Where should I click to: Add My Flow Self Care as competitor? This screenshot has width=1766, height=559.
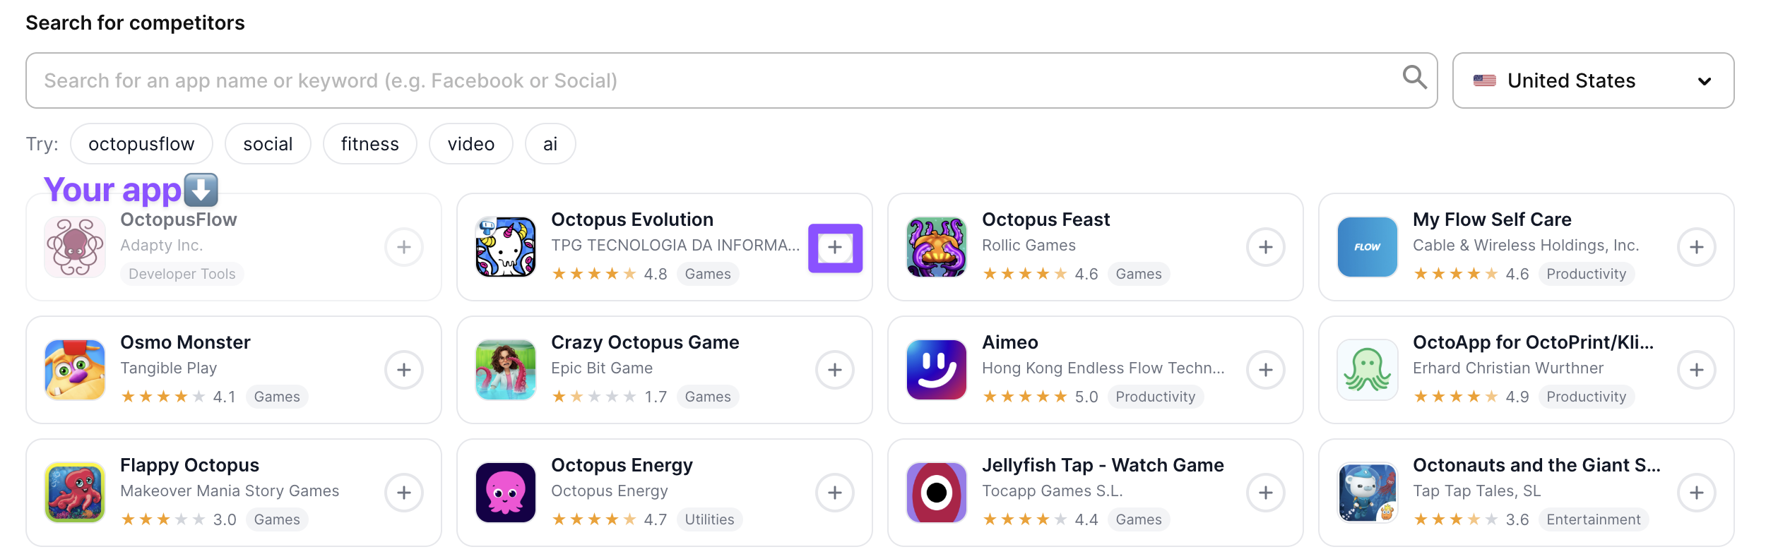(1697, 247)
